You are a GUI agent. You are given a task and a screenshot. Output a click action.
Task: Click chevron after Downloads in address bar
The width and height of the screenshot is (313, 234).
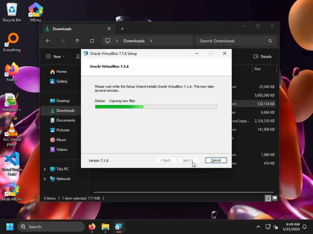point(151,41)
